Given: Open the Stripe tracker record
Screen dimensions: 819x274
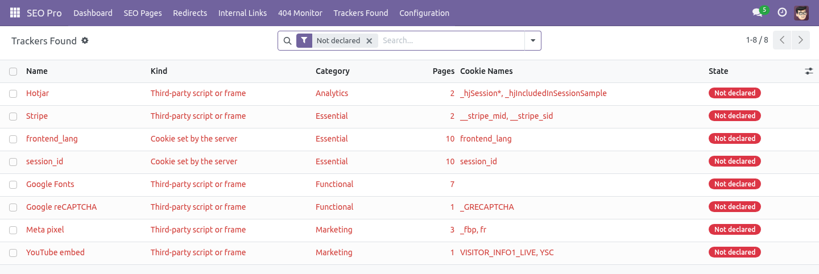Looking at the screenshot, I should [37, 116].
